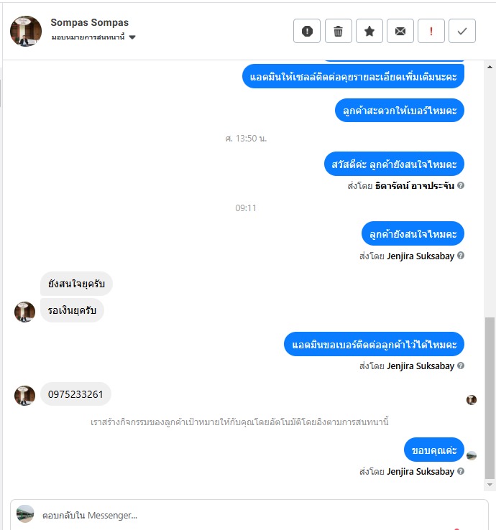496x530 pixels.
Task: Click help icon under แอดมินขอเบอร์ติดต่อ message
Action: point(461,366)
